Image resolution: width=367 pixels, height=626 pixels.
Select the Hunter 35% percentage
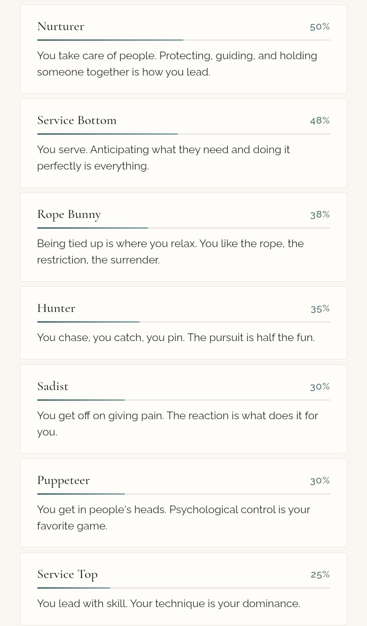(x=320, y=308)
